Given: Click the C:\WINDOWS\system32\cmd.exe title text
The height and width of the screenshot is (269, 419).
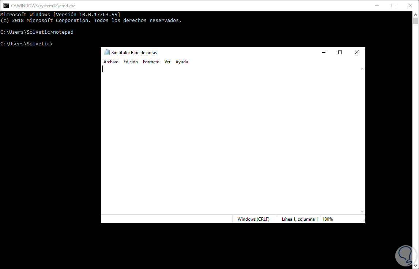Looking at the screenshot, I should coord(43,5).
